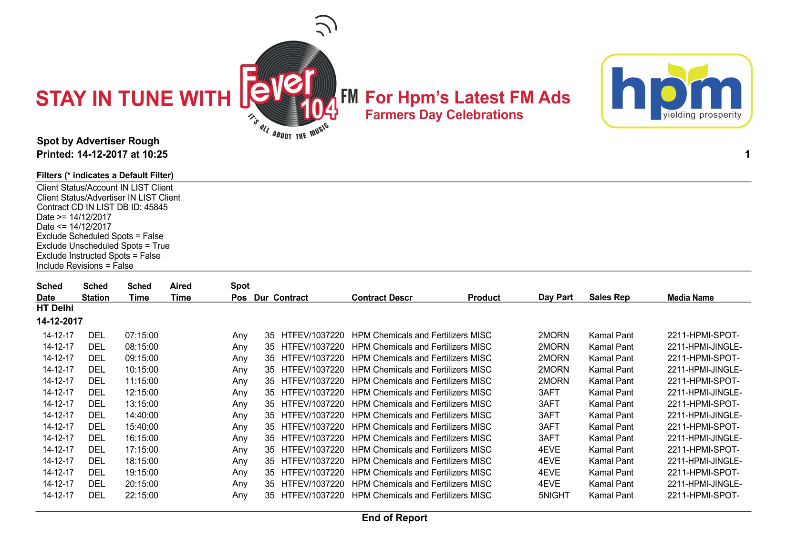Click 'Exclude Unscheduled Spots = True' filter
Screen dimensions: 787x536
pos(103,246)
